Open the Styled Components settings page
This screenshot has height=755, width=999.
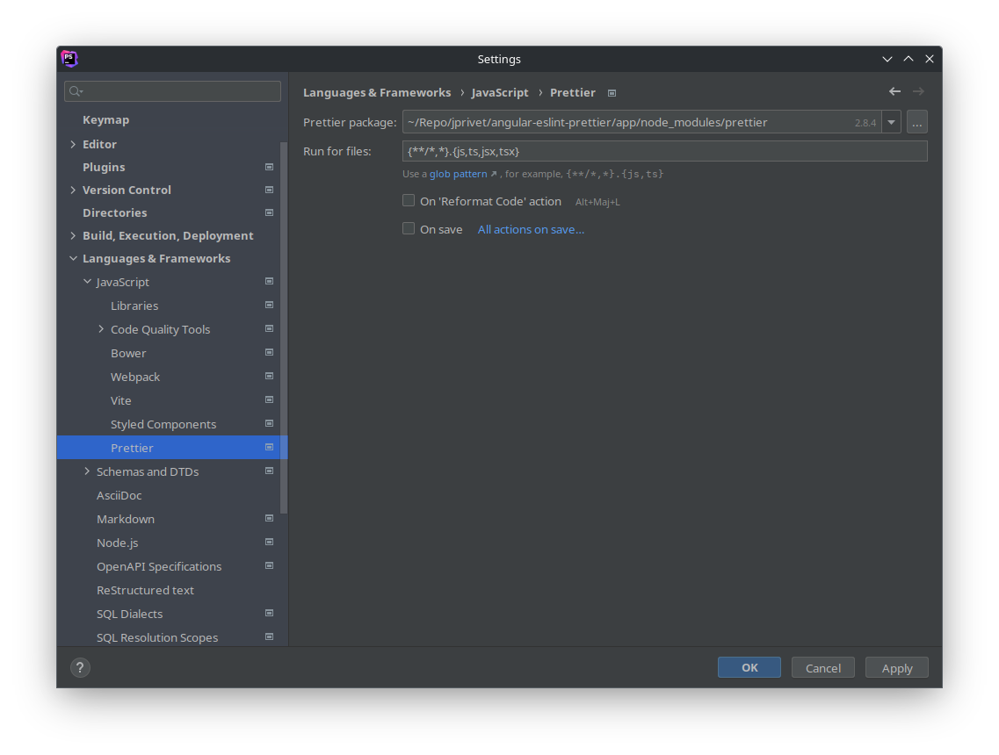click(x=163, y=424)
